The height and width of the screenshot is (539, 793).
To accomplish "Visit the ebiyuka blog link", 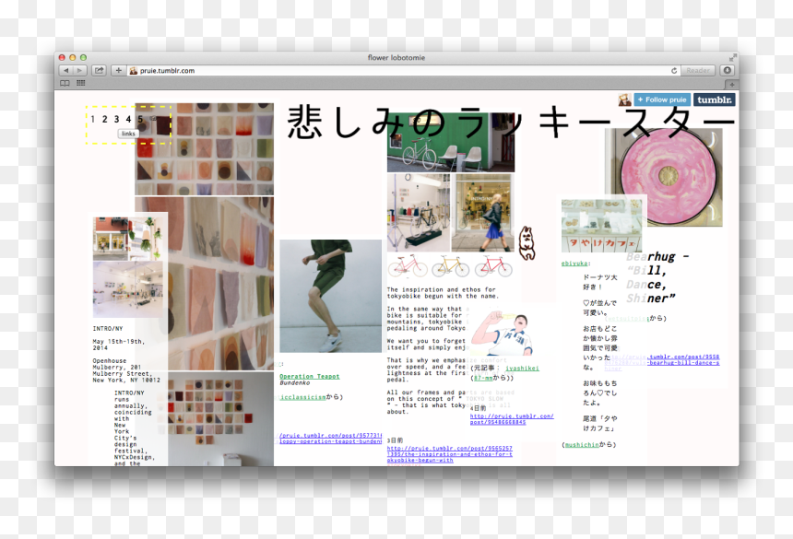I will coord(574,264).
